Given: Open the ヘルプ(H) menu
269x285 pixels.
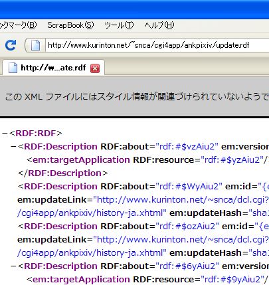Looking at the screenshot, I should (159, 25).
